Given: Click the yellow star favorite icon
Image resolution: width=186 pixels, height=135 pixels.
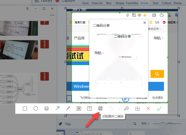Looking at the screenshot, I should [145, 15].
